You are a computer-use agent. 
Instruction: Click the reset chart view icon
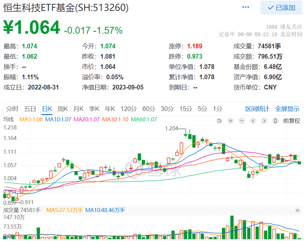(x=220, y=121)
